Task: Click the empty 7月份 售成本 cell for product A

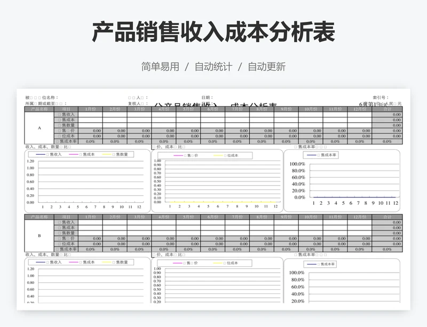Action: [x=237, y=120]
